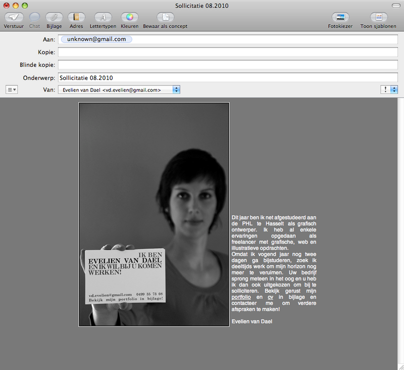This screenshot has height=370, width=404.
Task: Send the message with the Verstuur icon
Action: (x=14, y=17)
